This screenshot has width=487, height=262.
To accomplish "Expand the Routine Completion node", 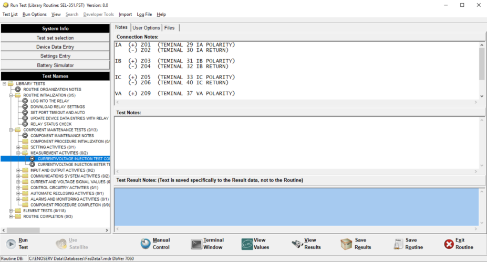I will click(12, 216).
